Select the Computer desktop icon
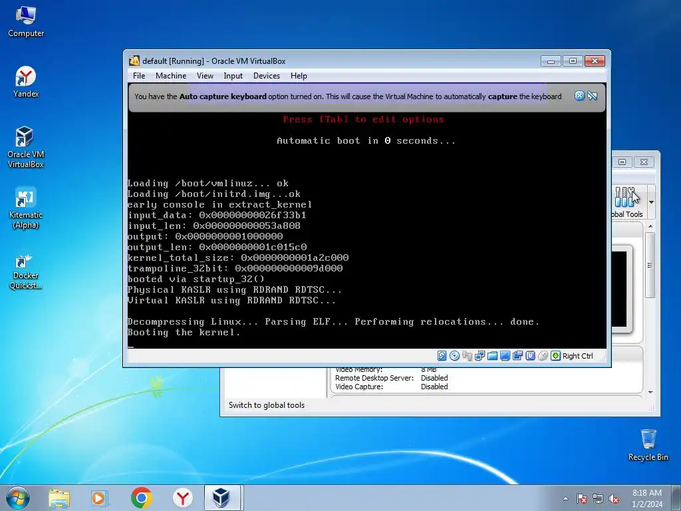This screenshot has height=511, width=681. [x=26, y=22]
